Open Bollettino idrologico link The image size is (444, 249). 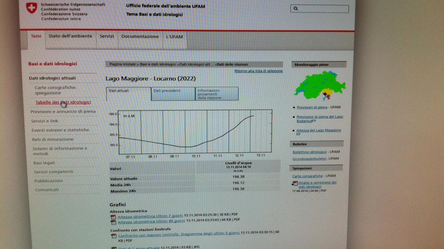tap(309, 152)
